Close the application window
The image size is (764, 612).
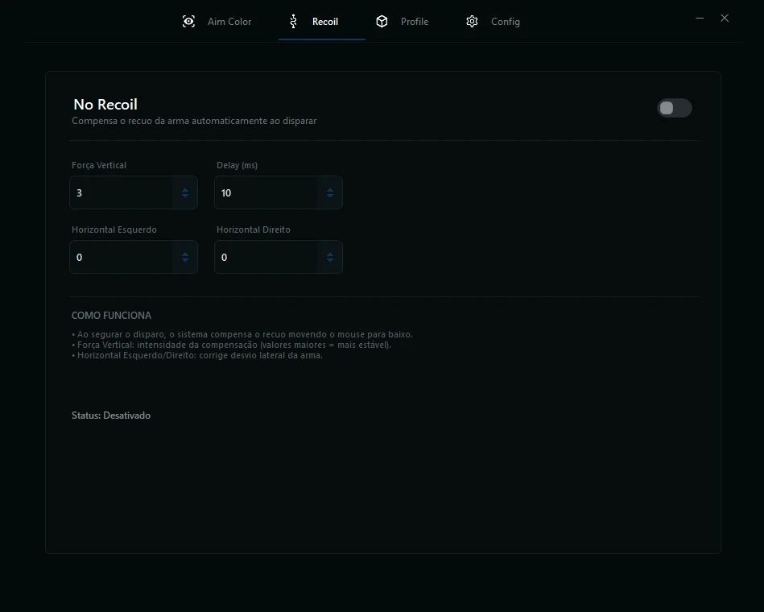(725, 18)
